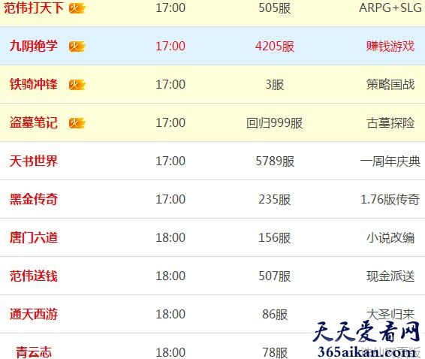Image resolution: width=425 pixels, height=359 pixels.
Task: Open the 盗墓笔记 game link
Action: (x=34, y=122)
